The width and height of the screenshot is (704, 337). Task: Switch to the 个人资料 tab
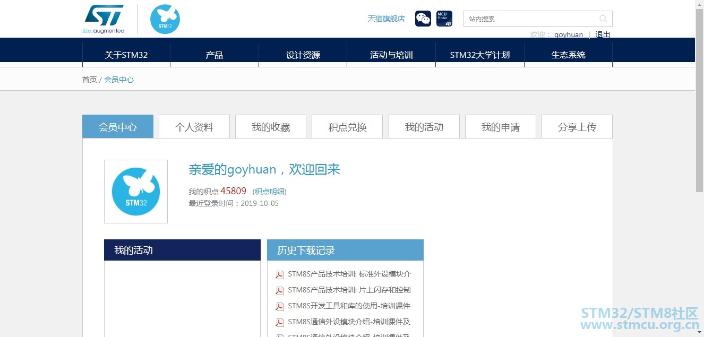(194, 127)
